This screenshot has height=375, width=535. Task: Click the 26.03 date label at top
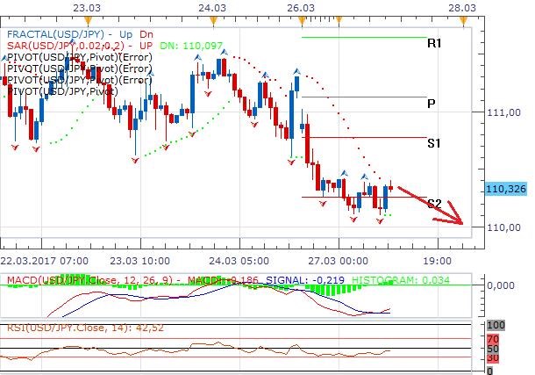pos(301,8)
